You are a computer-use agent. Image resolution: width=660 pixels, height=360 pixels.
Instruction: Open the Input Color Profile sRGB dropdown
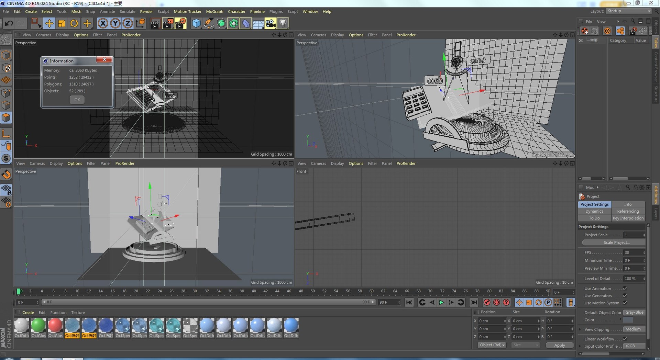pyautogui.click(x=634, y=346)
